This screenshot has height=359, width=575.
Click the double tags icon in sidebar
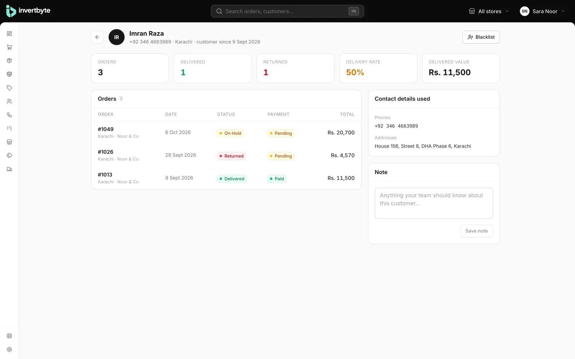(x=9, y=155)
